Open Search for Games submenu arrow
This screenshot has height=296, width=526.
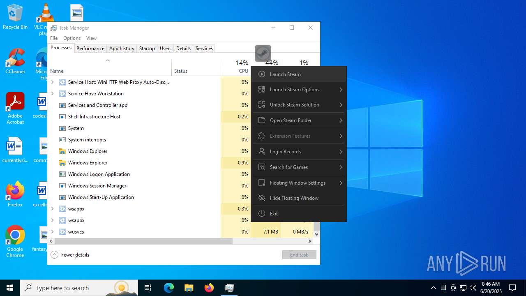(341, 167)
